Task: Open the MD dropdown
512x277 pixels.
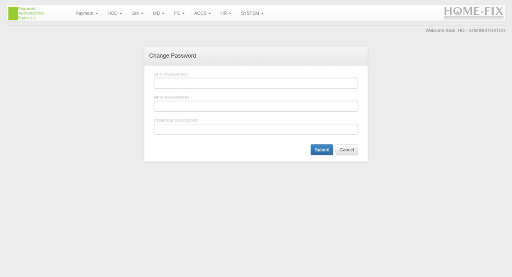Action: point(158,13)
